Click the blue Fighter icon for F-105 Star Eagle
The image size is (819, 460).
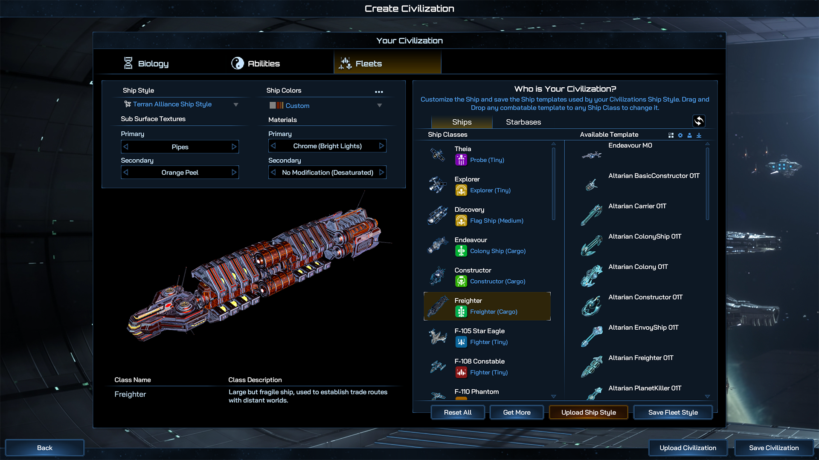461,342
